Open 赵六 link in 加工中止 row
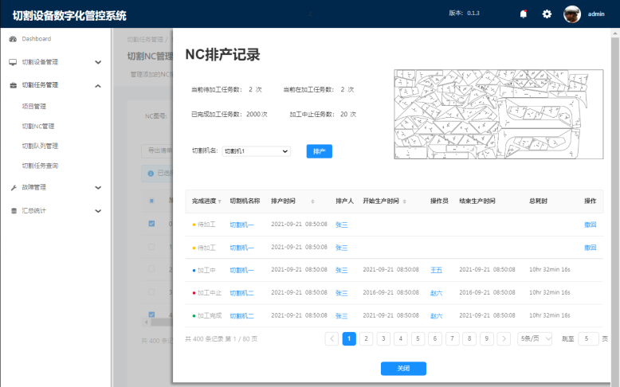Screen dimensions: 620x387 coord(436,293)
